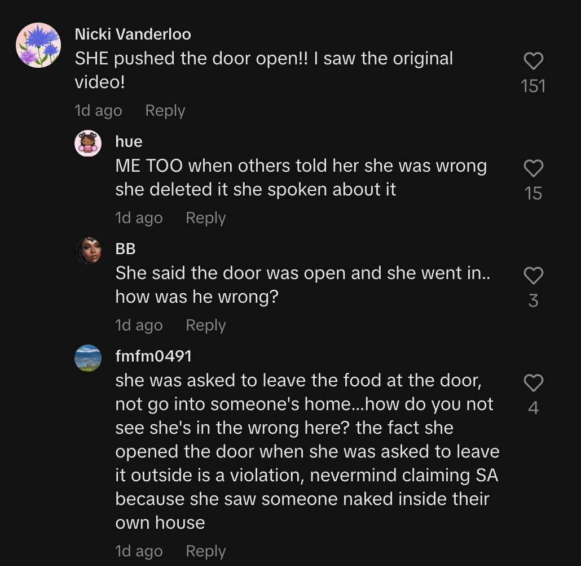The height and width of the screenshot is (566, 581).
Task: Reply to fmfm0491's comment
Action: [x=205, y=551]
